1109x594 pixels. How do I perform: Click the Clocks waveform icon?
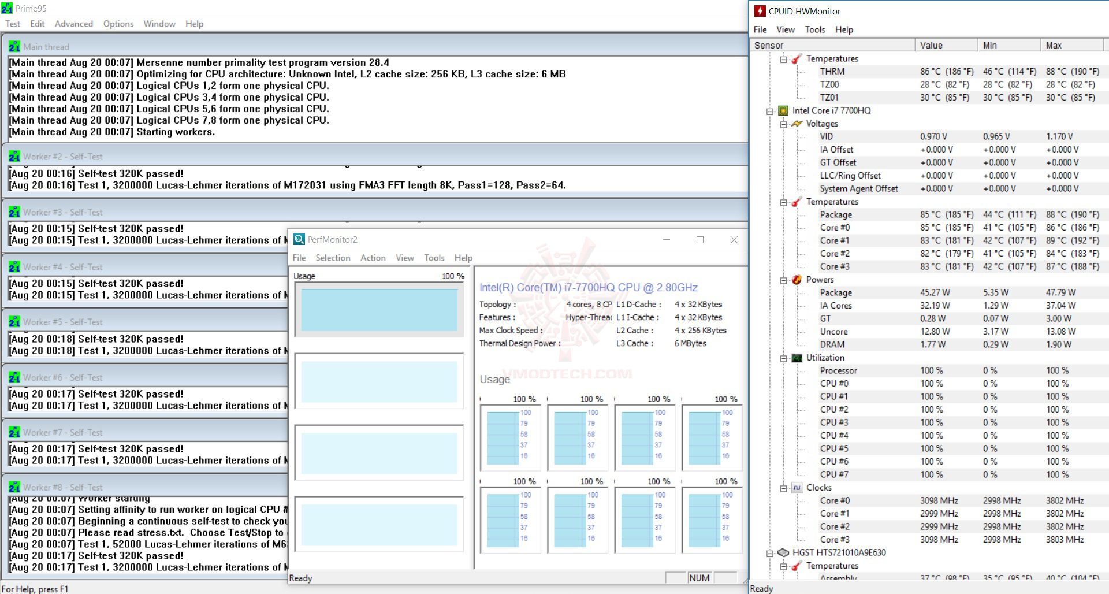(x=797, y=488)
